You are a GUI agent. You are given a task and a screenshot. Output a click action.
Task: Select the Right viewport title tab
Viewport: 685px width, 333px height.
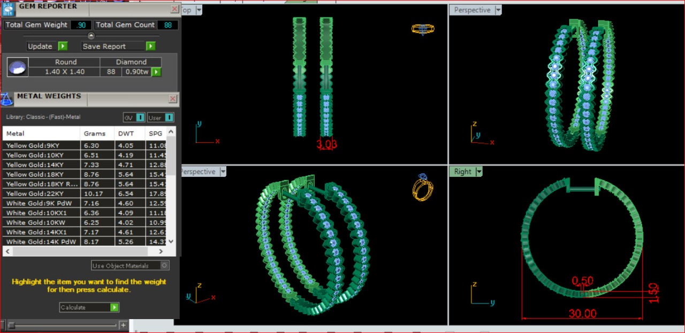pos(462,172)
